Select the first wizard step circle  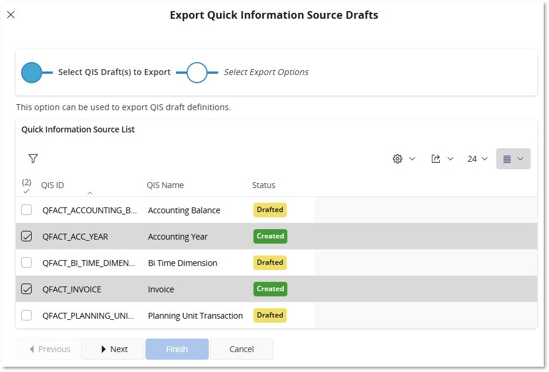click(x=32, y=73)
